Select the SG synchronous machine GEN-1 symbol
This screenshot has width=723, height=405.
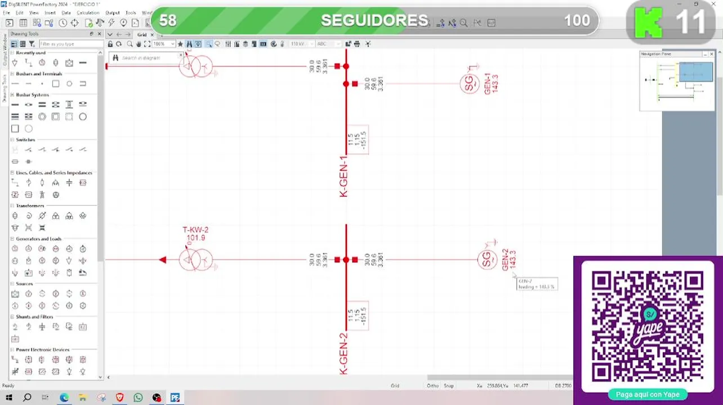(x=470, y=84)
